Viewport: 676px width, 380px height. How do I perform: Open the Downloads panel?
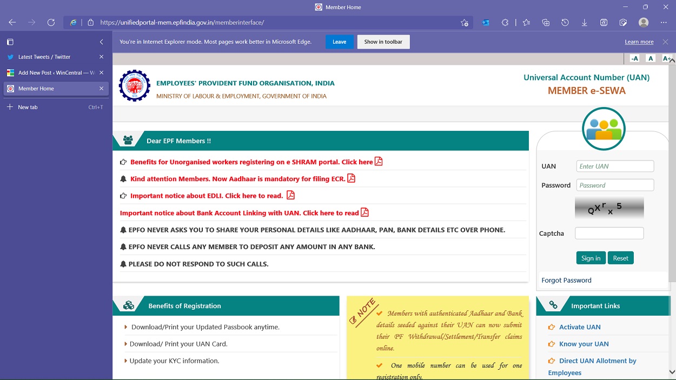tap(585, 23)
